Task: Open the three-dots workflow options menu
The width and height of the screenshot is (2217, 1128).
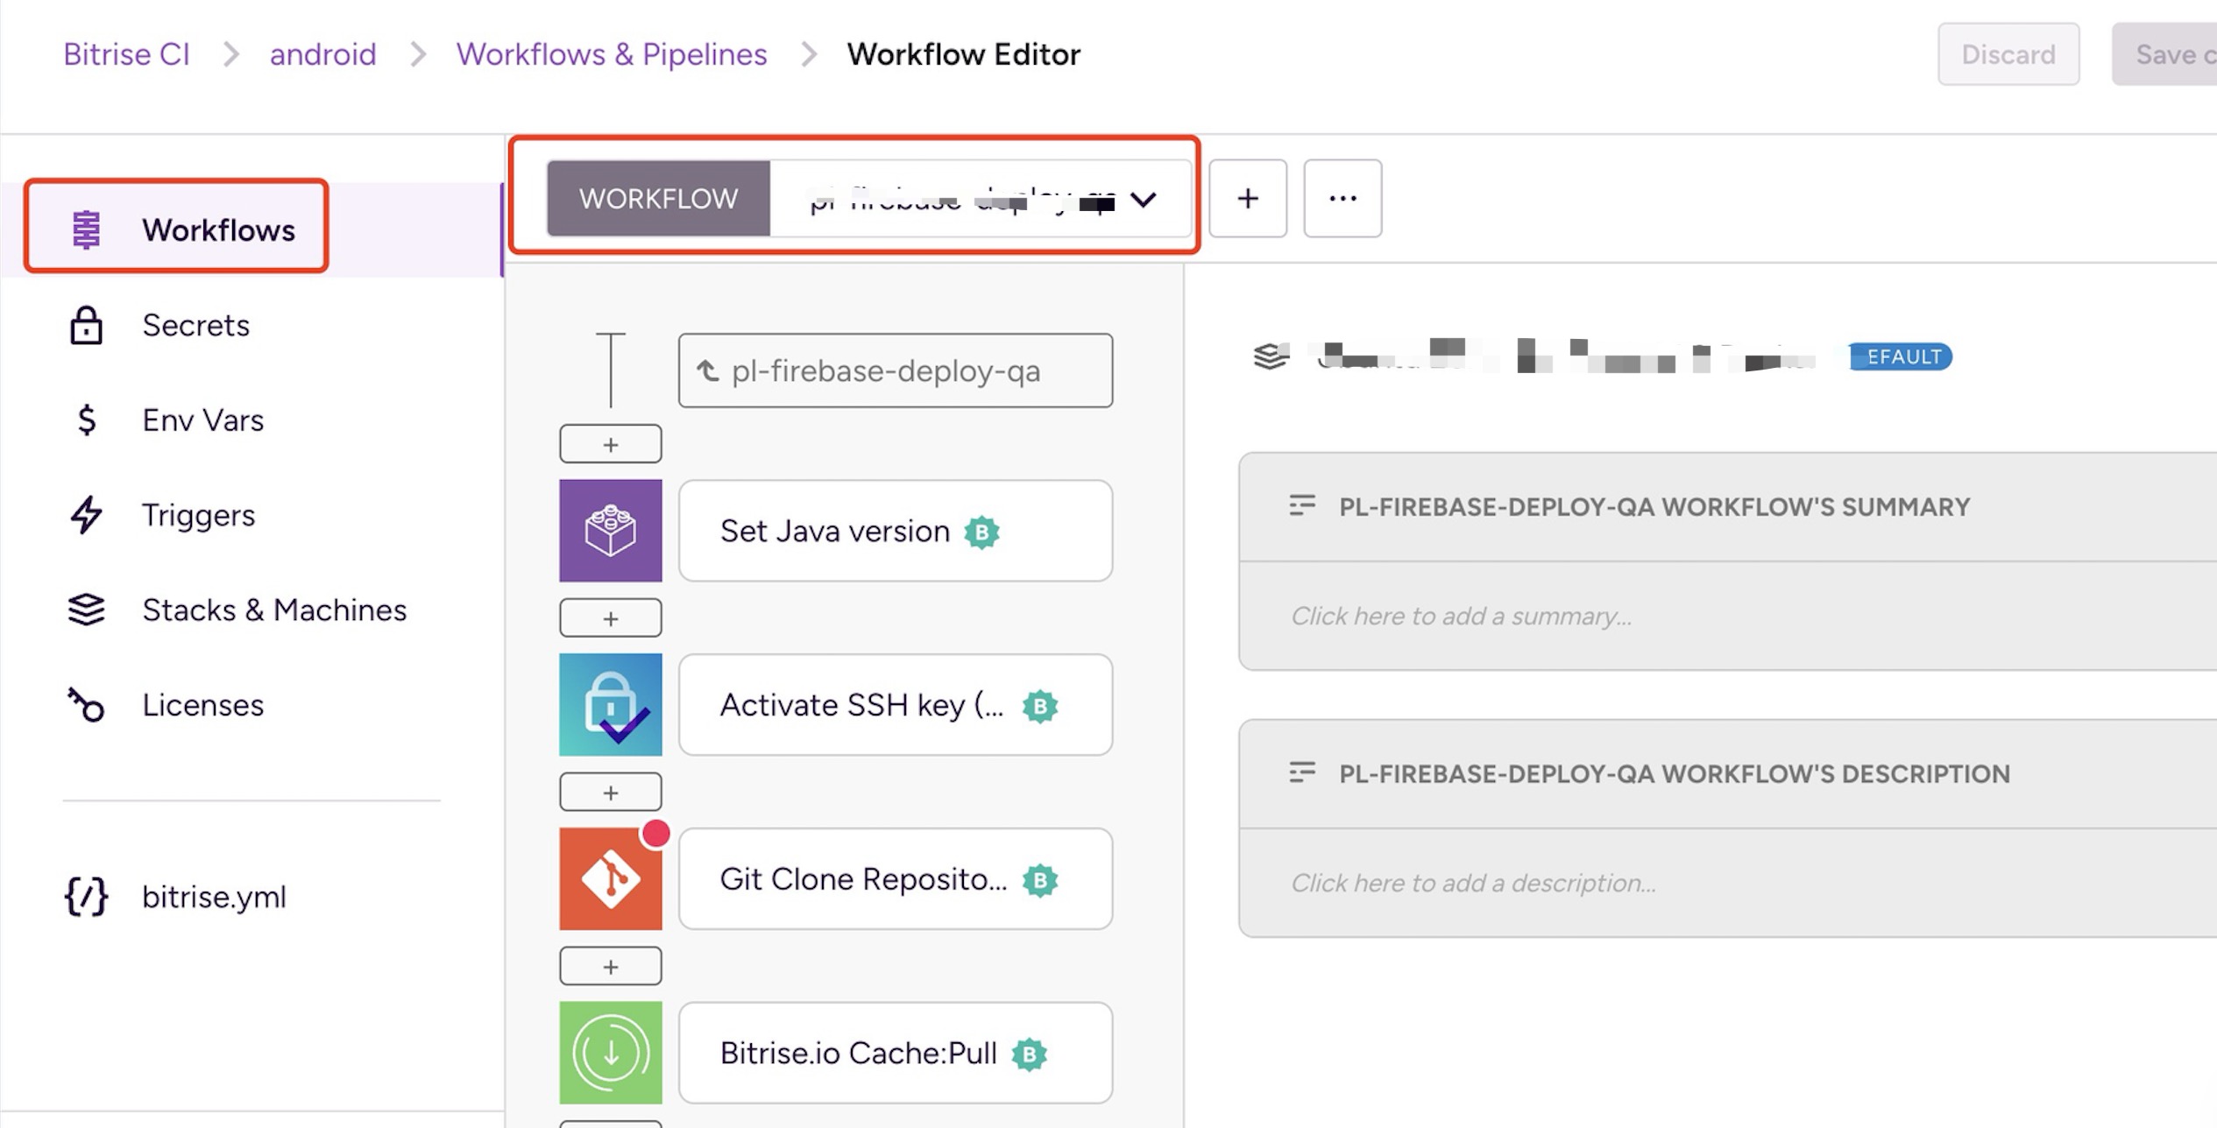Action: coord(1342,198)
